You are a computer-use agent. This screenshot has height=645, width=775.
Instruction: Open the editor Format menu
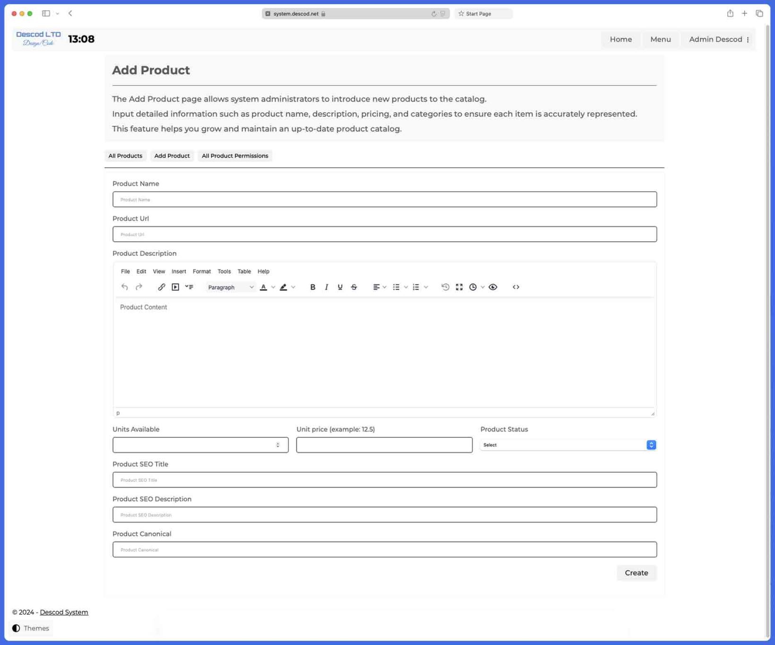(x=202, y=271)
